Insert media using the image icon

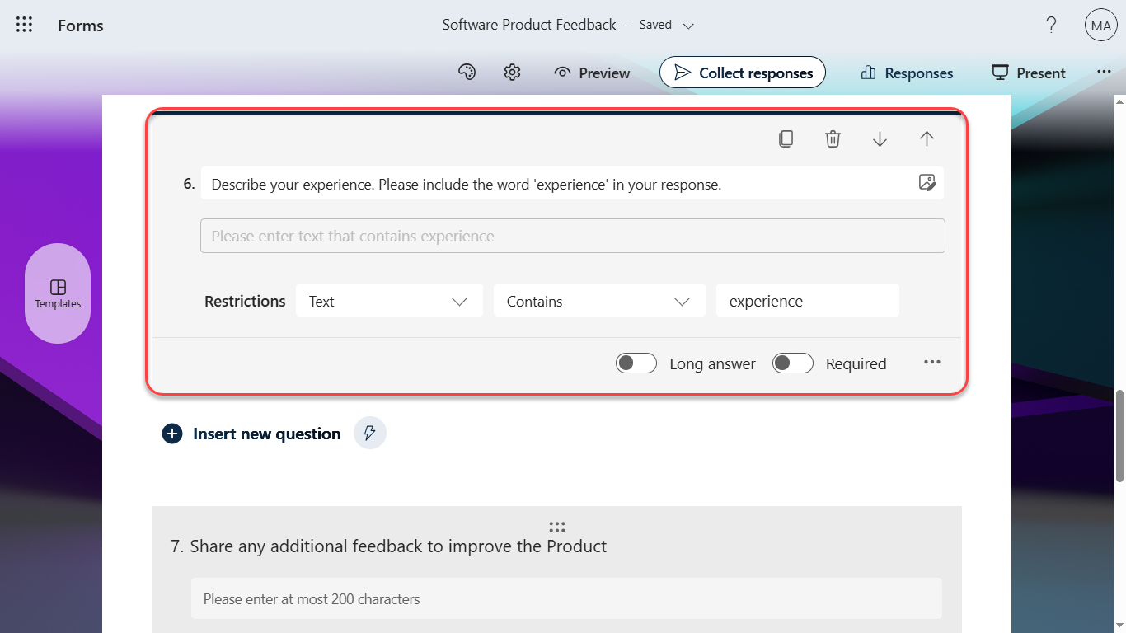click(x=927, y=183)
